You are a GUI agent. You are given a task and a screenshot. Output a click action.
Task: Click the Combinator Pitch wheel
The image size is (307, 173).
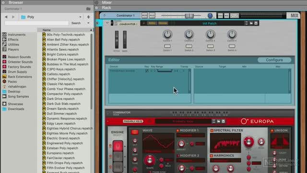point(117,39)
